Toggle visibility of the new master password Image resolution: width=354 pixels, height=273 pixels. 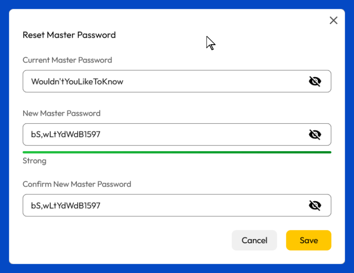pos(315,134)
